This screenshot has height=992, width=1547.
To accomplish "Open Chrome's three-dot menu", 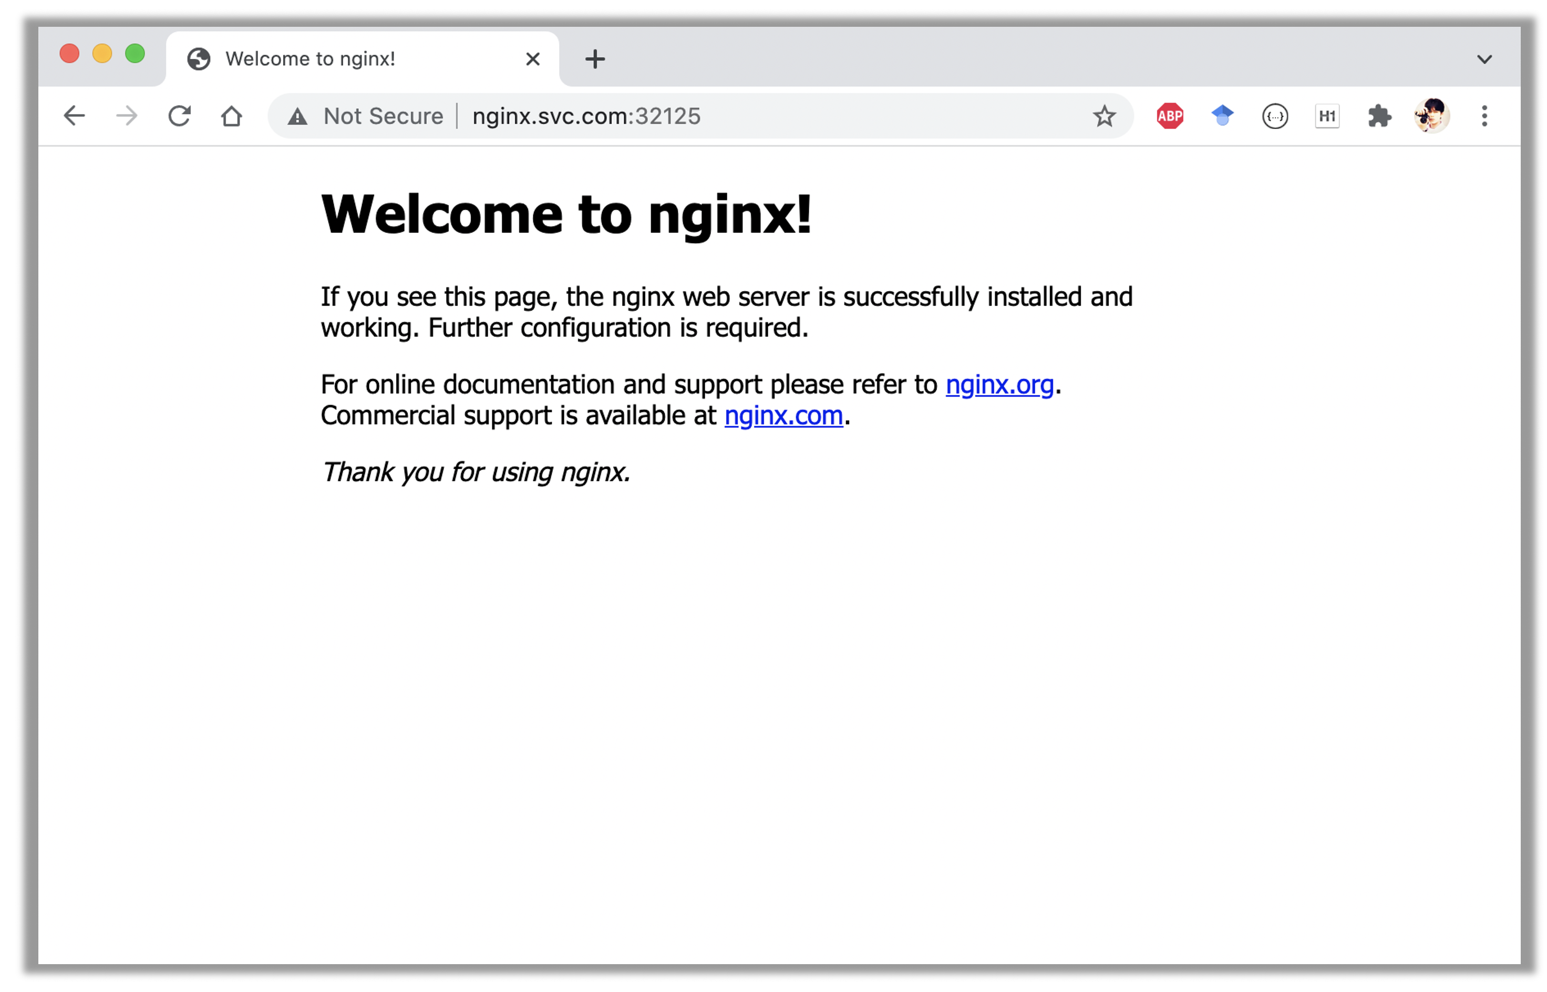I will 1484,116.
